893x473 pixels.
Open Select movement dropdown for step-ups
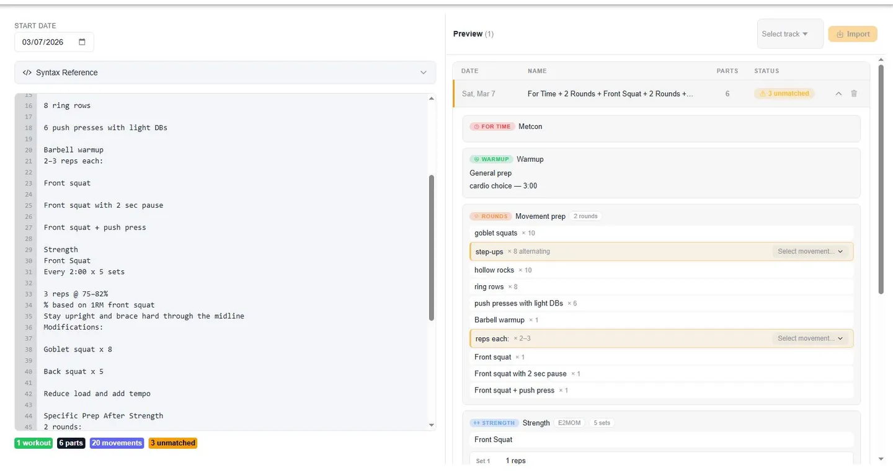[x=811, y=252]
